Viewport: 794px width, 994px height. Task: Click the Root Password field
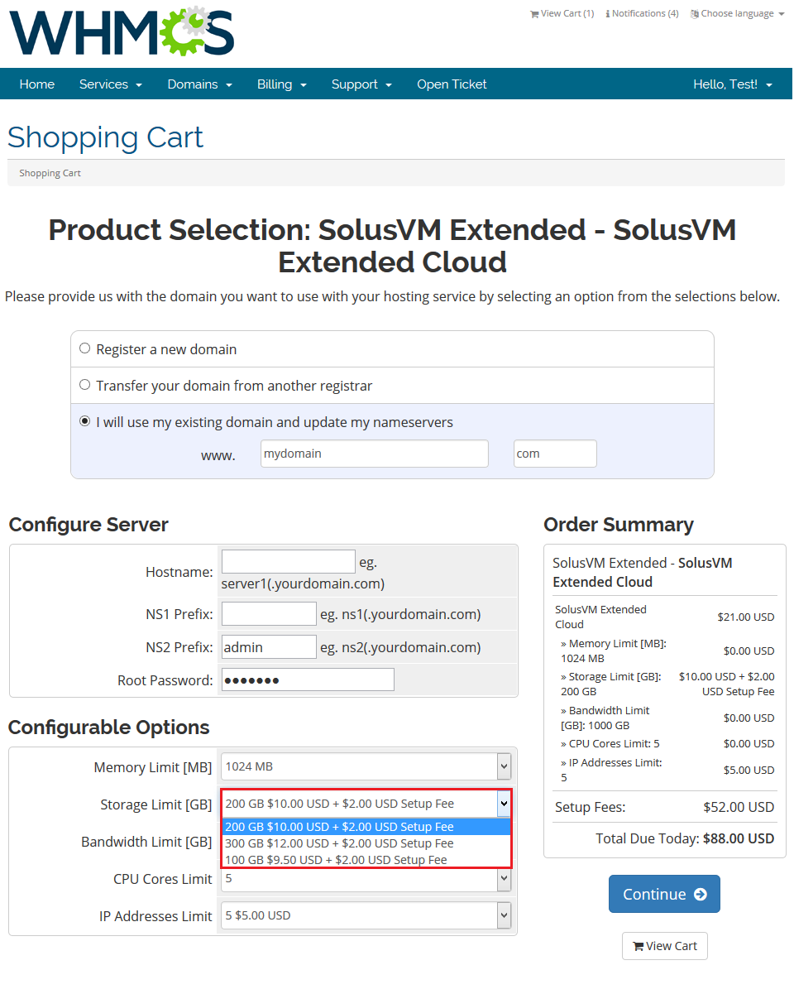[308, 679]
